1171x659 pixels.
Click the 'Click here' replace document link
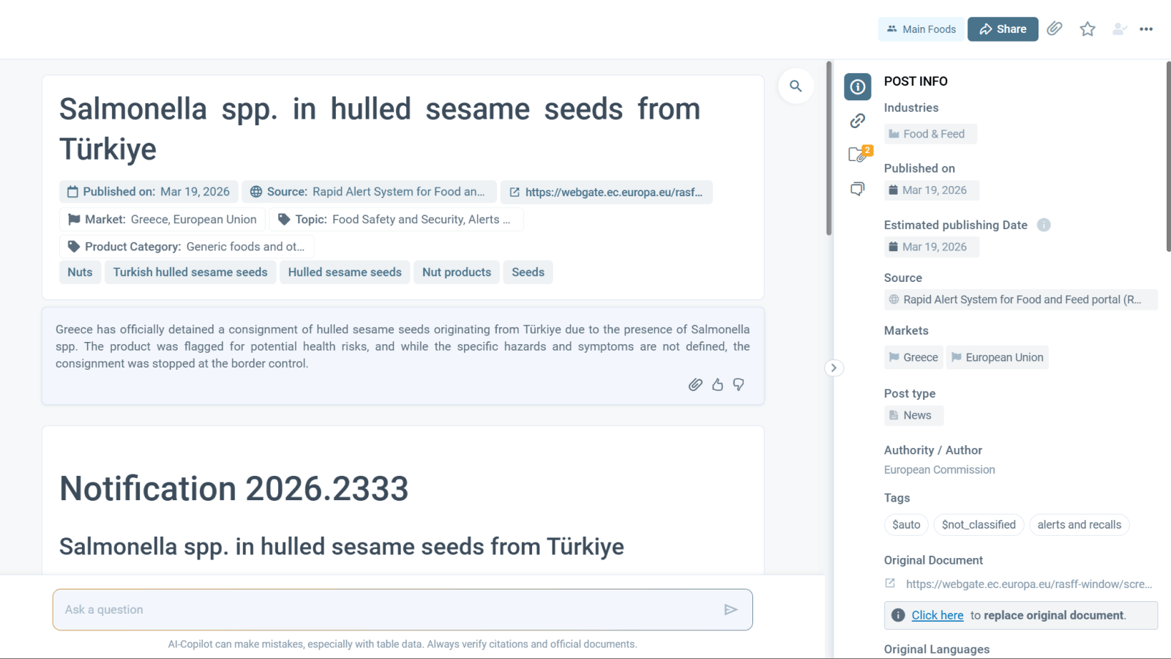click(x=937, y=615)
